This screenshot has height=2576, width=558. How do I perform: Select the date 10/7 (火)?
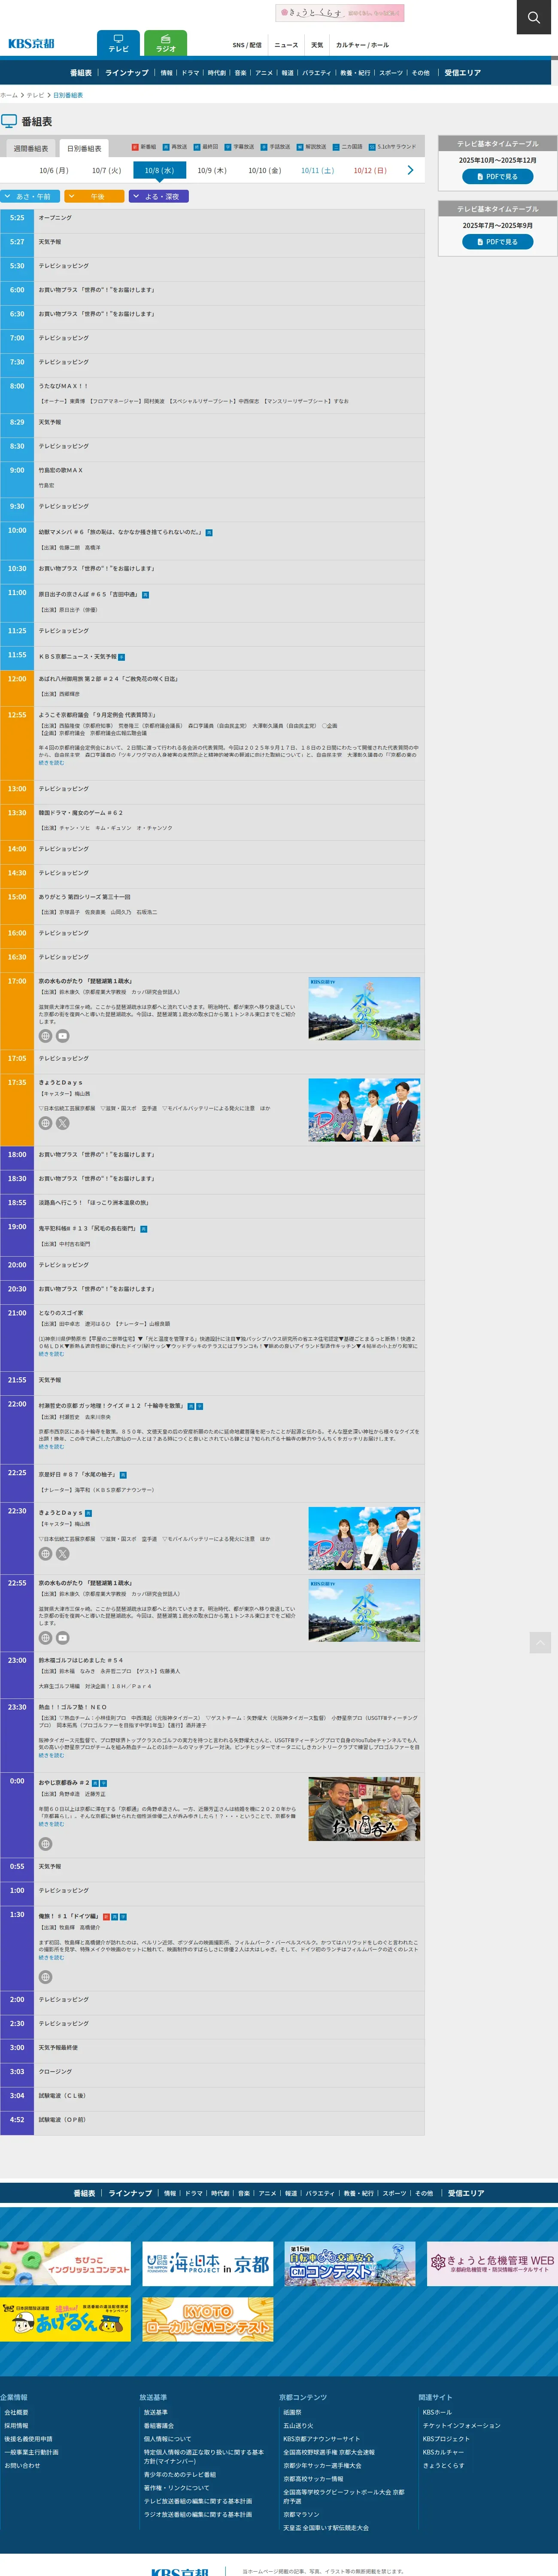(106, 171)
